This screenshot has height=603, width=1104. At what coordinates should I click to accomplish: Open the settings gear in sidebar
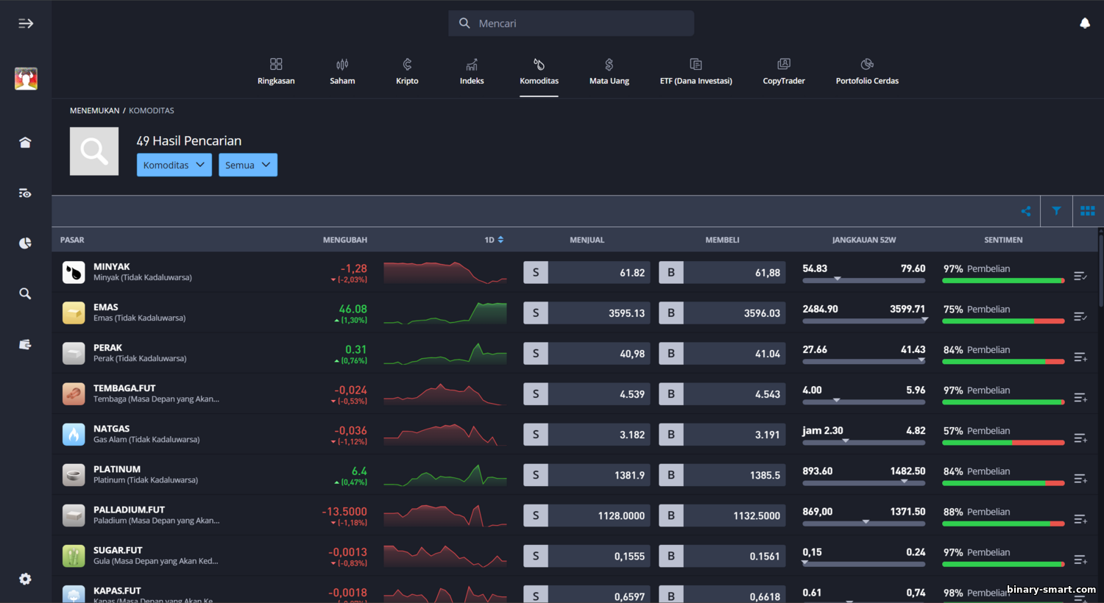[25, 579]
